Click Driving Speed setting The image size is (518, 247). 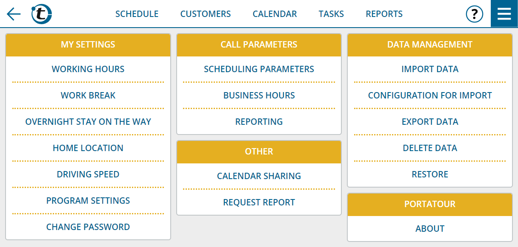click(x=88, y=174)
